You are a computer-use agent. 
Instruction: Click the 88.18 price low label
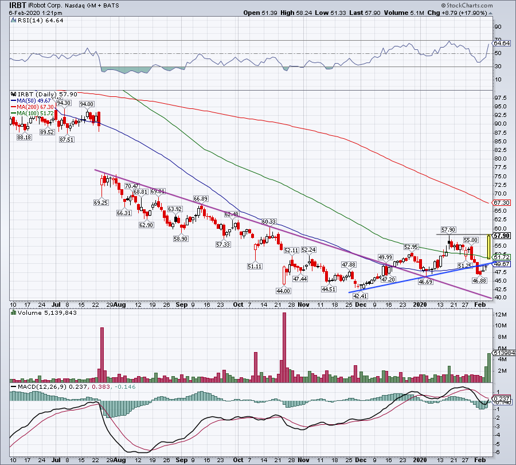point(24,137)
